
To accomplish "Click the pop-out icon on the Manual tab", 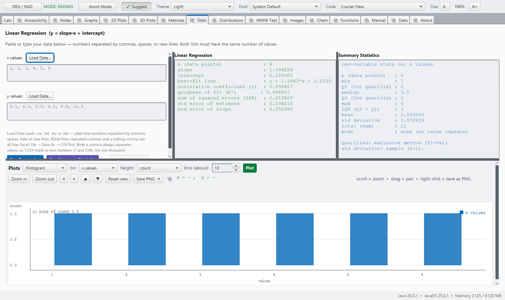I will (x=367, y=20).
